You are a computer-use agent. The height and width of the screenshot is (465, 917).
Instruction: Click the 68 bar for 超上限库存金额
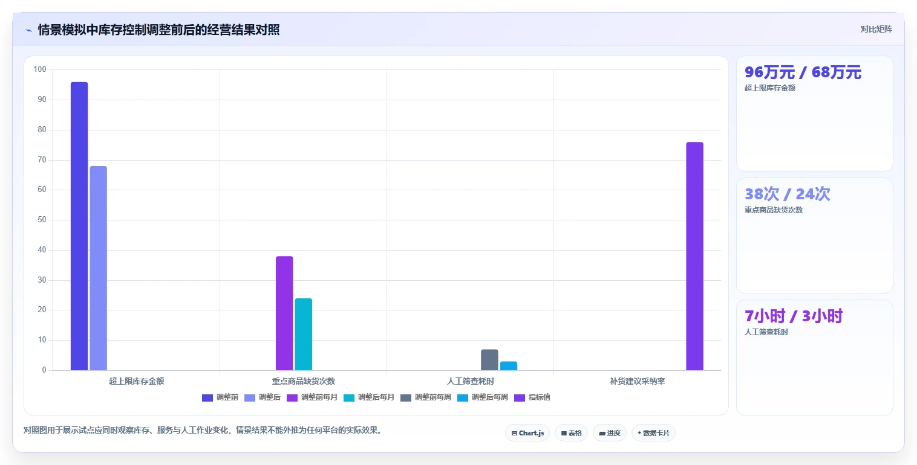click(x=99, y=268)
